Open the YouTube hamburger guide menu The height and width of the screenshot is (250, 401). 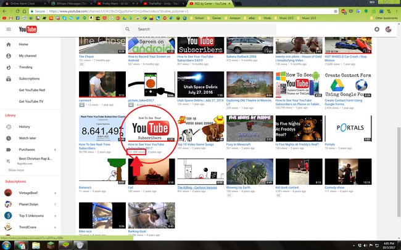[x=9, y=30]
